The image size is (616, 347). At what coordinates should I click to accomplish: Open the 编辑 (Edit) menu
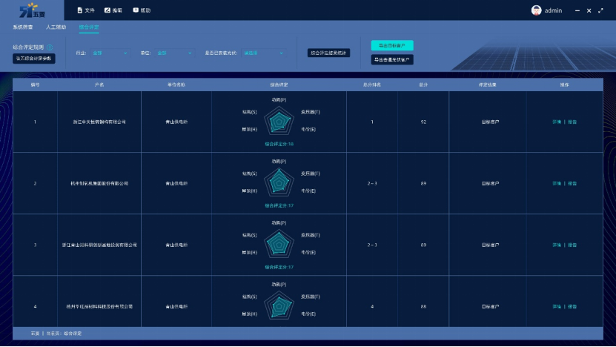click(x=113, y=10)
